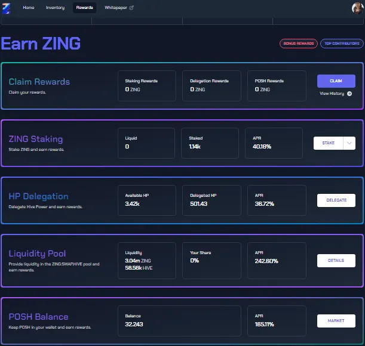The width and height of the screenshot is (365, 346).
Task: Click 'Claim your rewards.' description
Action: pyautogui.click(x=27, y=92)
